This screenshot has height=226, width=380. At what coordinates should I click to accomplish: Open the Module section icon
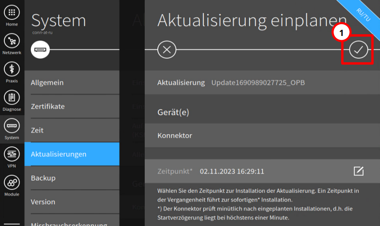[x=12, y=183]
